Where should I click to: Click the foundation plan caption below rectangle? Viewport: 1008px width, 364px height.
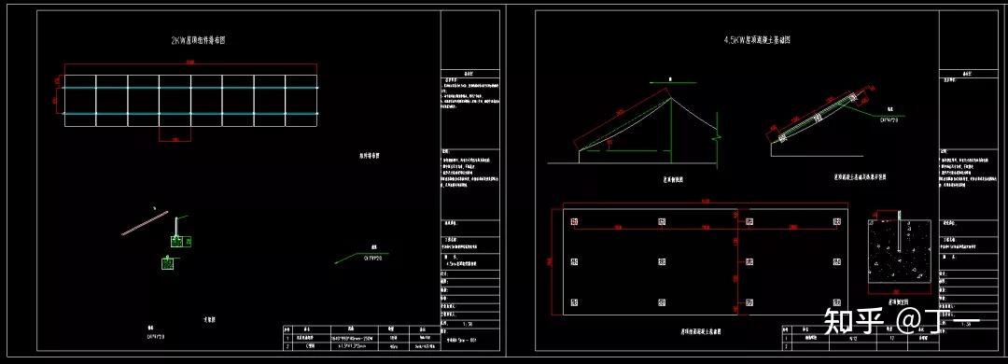pyautogui.click(x=701, y=332)
